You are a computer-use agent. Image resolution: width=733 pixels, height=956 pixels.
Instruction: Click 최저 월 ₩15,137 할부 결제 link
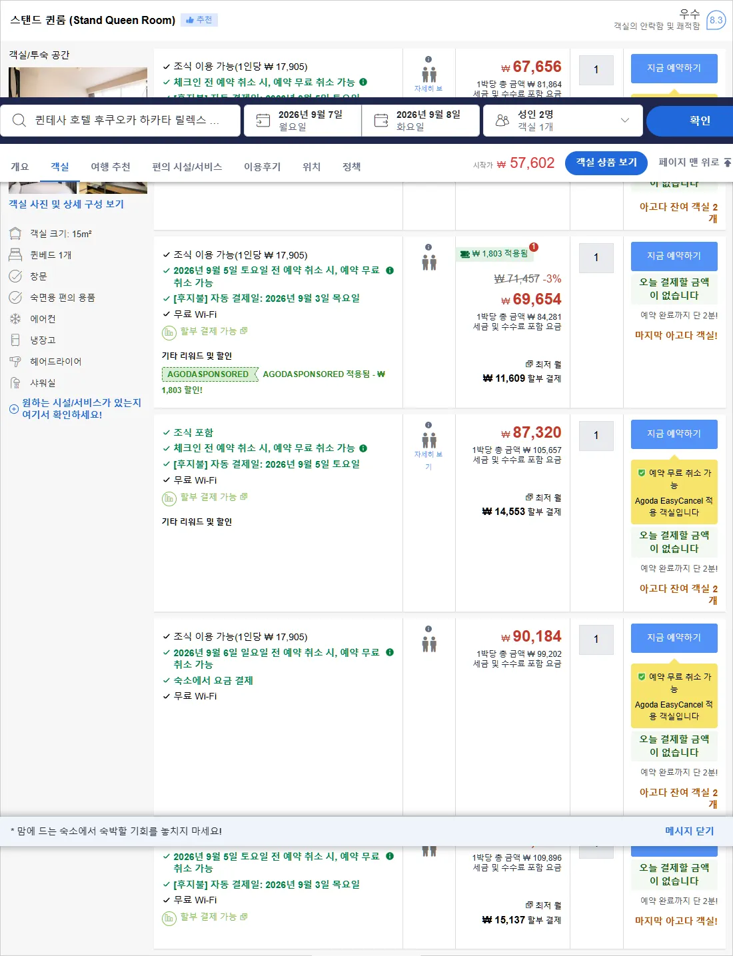[522, 913]
